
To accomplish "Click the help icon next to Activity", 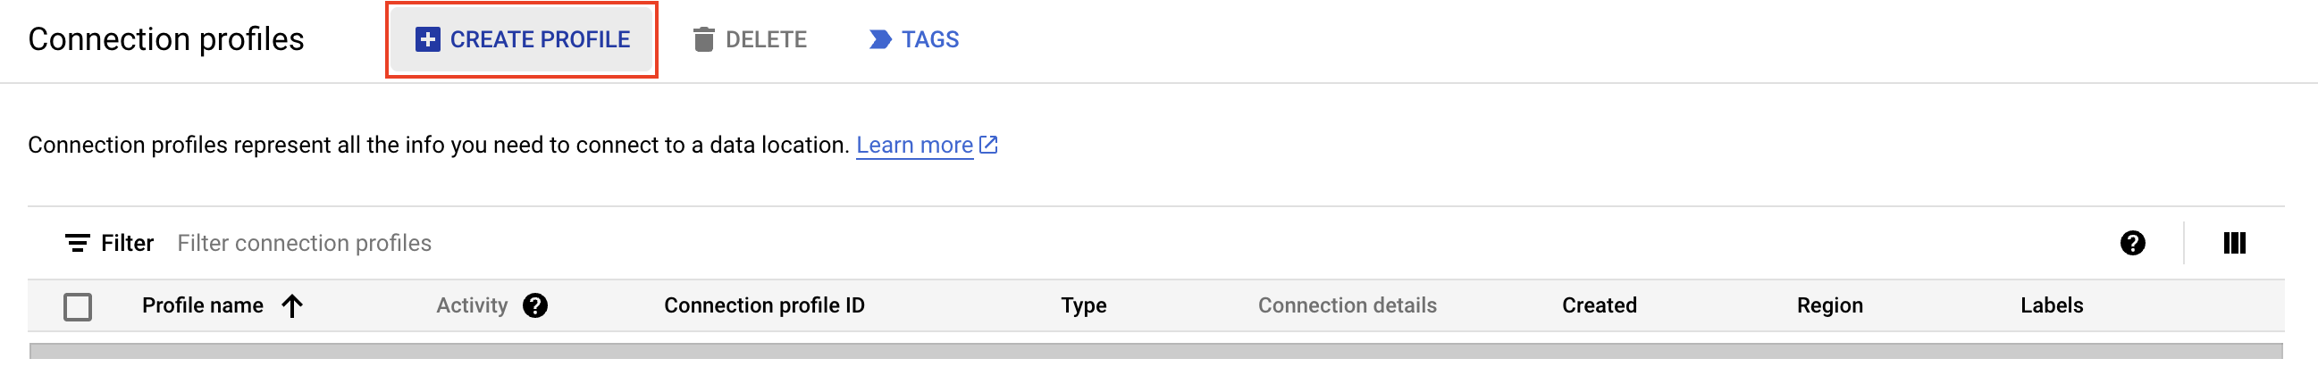I will 535,305.
